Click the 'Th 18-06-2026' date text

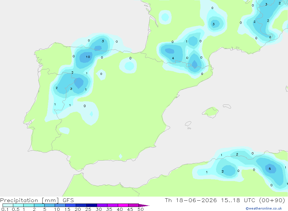coord(191,200)
